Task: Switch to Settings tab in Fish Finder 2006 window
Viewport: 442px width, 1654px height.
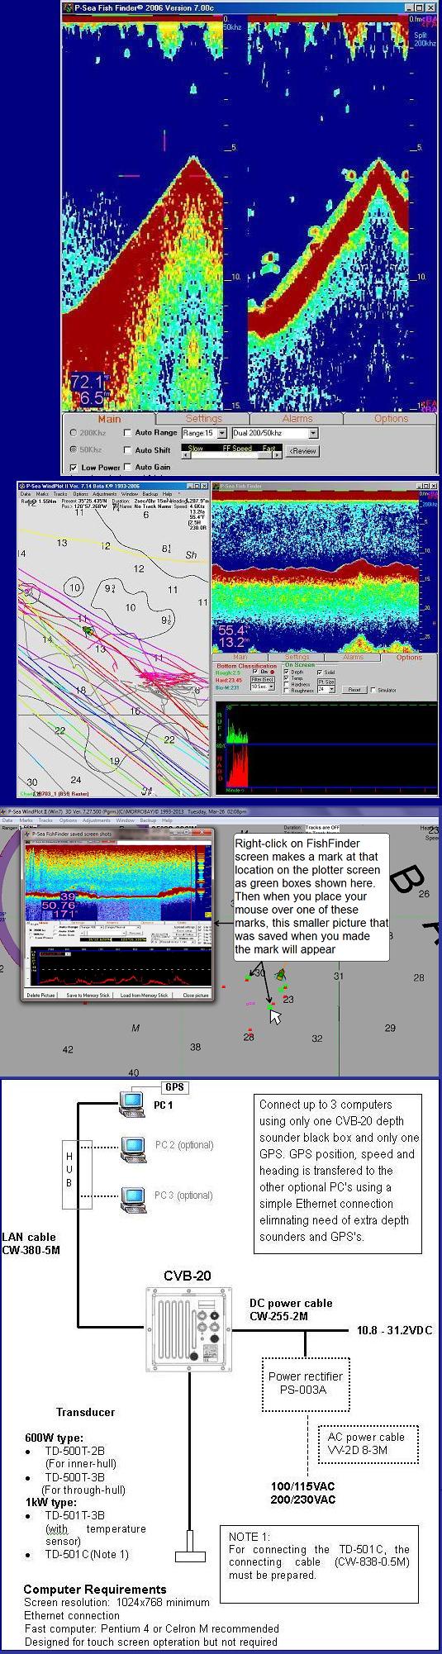Action: tap(203, 418)
